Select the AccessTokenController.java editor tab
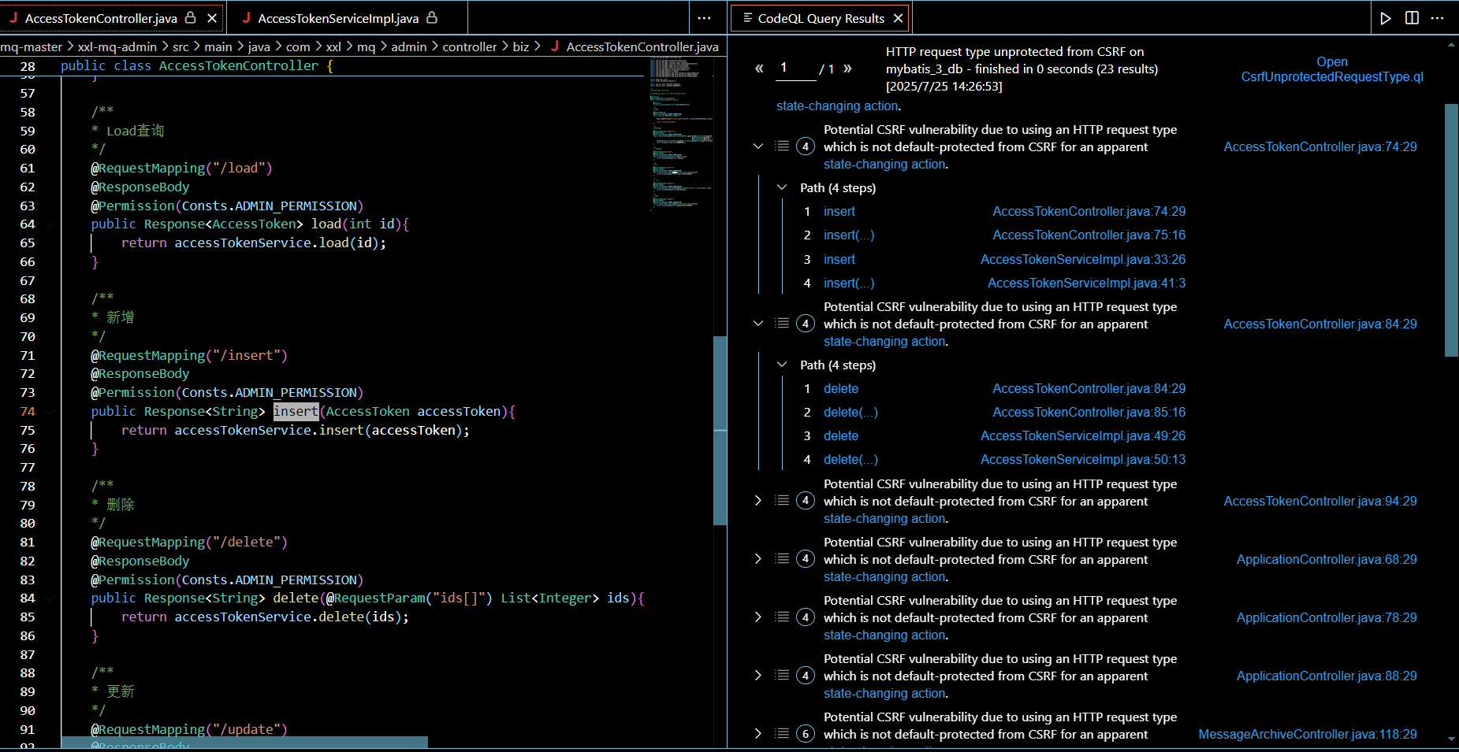The height and width of the screenshot is (752, 1459). point(101,18)
